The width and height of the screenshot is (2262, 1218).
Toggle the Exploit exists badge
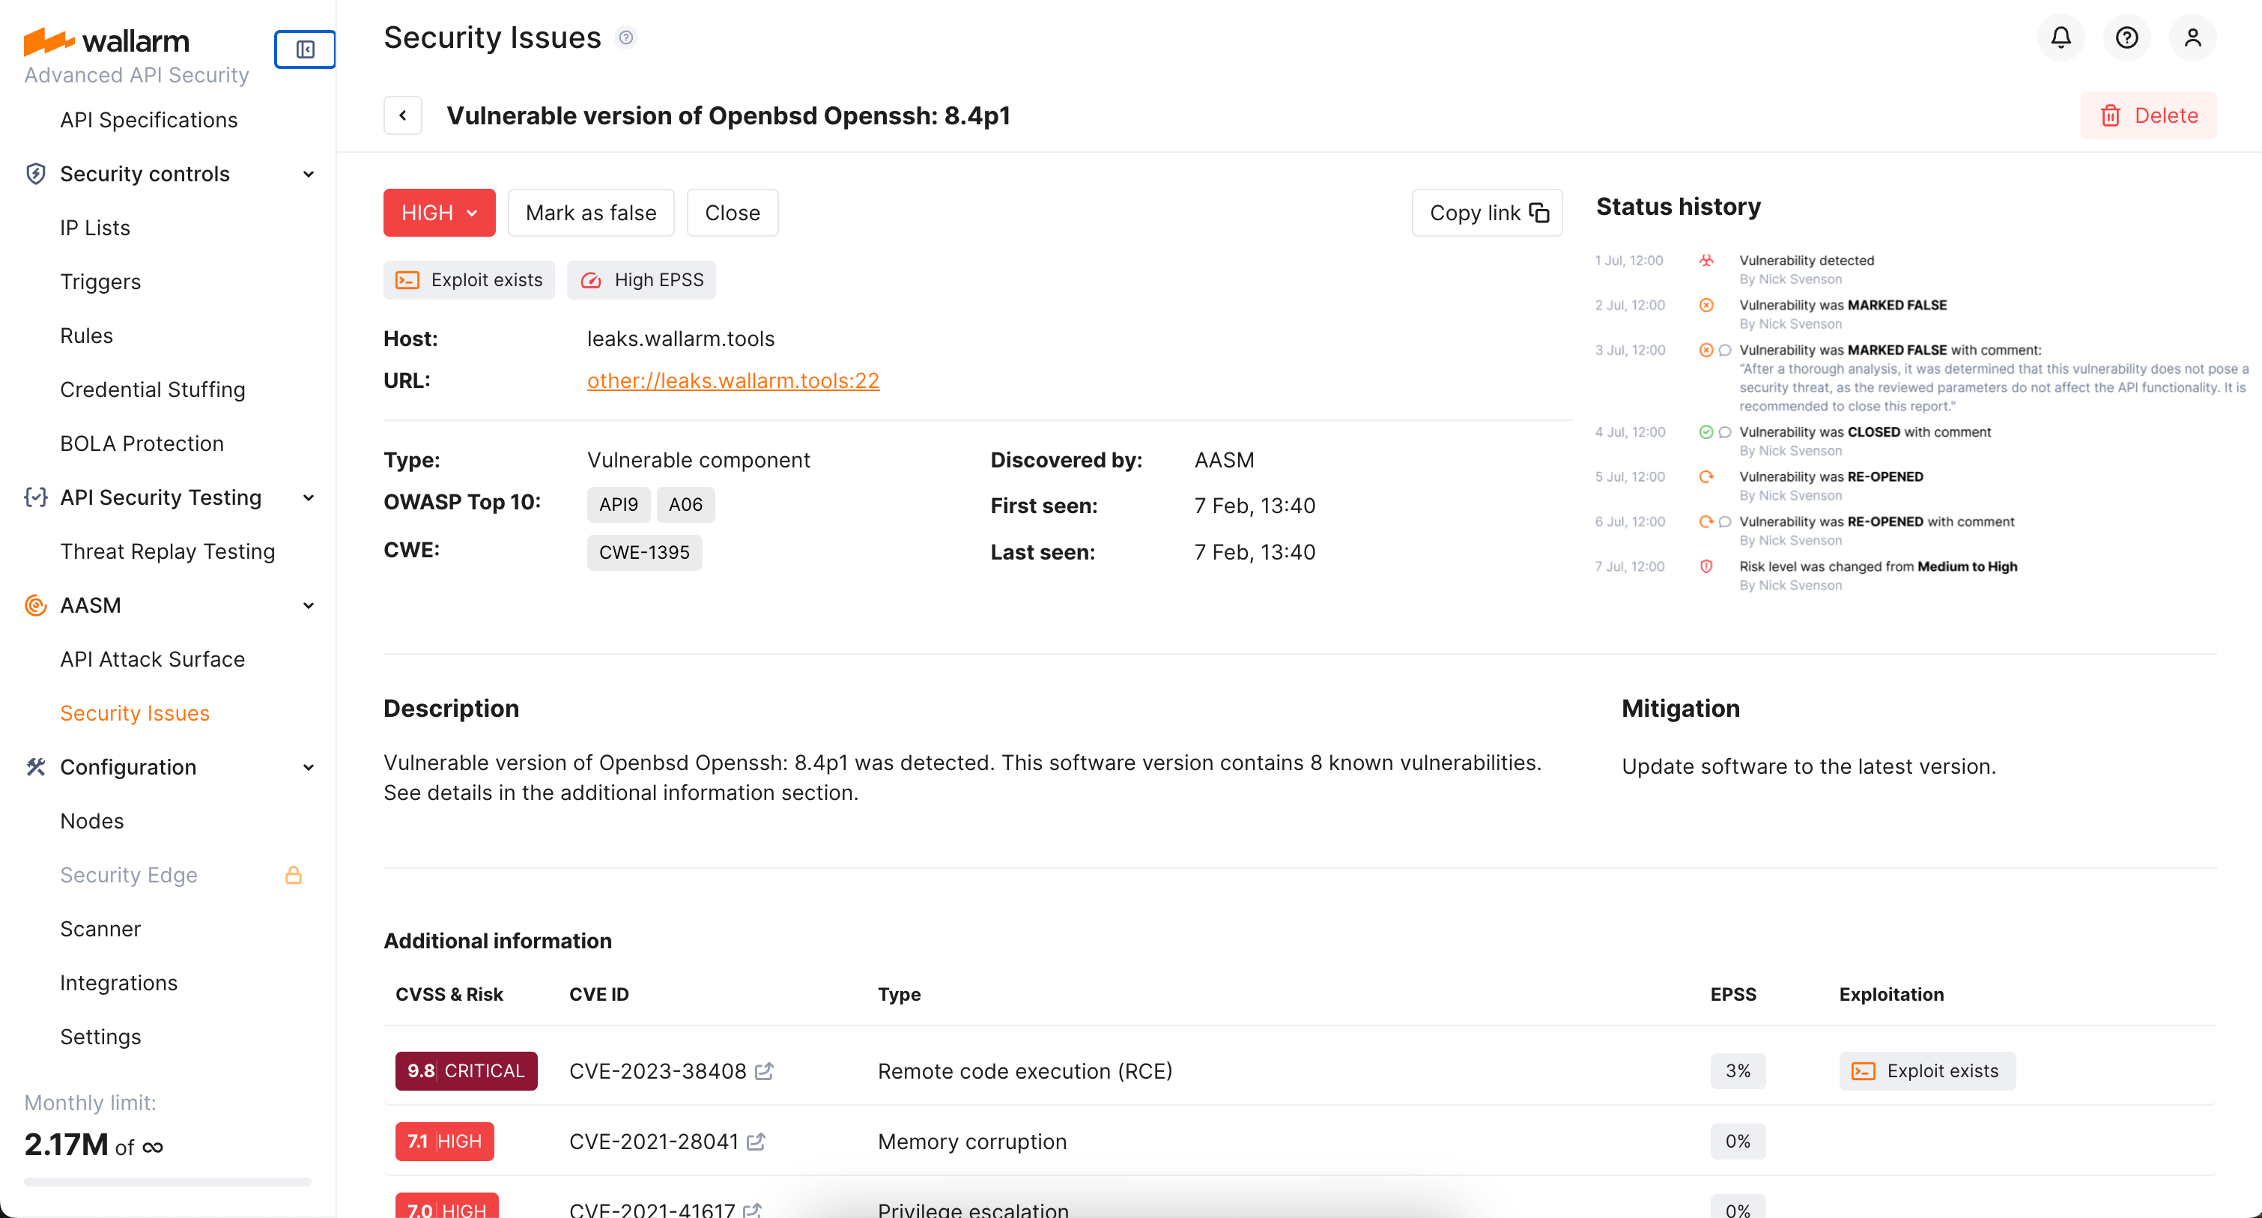click(469, 279)
